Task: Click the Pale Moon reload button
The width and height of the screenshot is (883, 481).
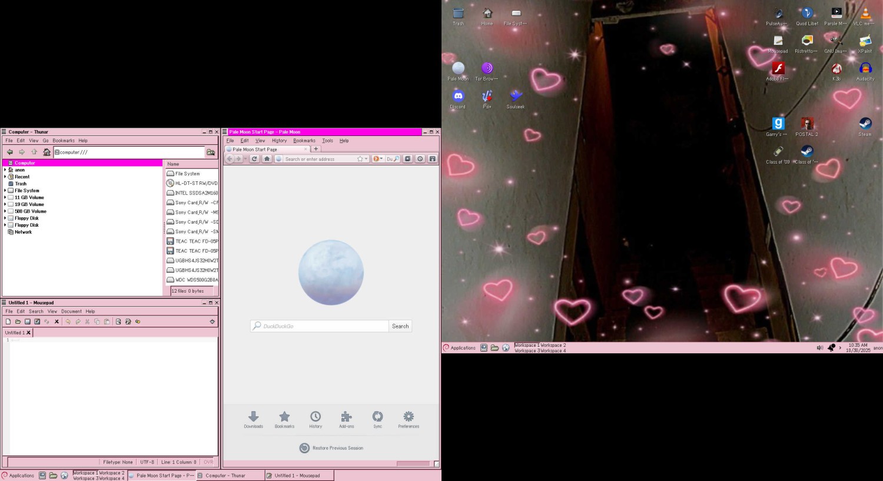Action: pyautogui.click(x=254, y=159)
